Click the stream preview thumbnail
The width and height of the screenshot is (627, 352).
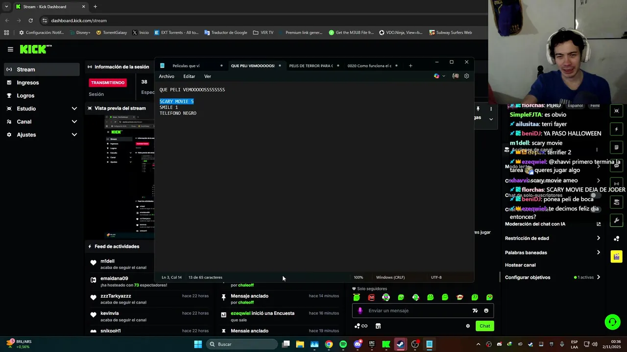coord(130,176)
